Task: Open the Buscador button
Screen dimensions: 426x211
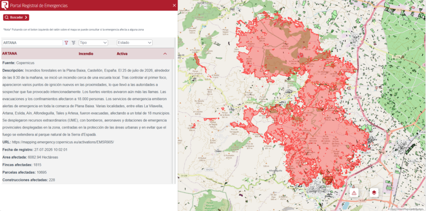Action: (16, 17)
